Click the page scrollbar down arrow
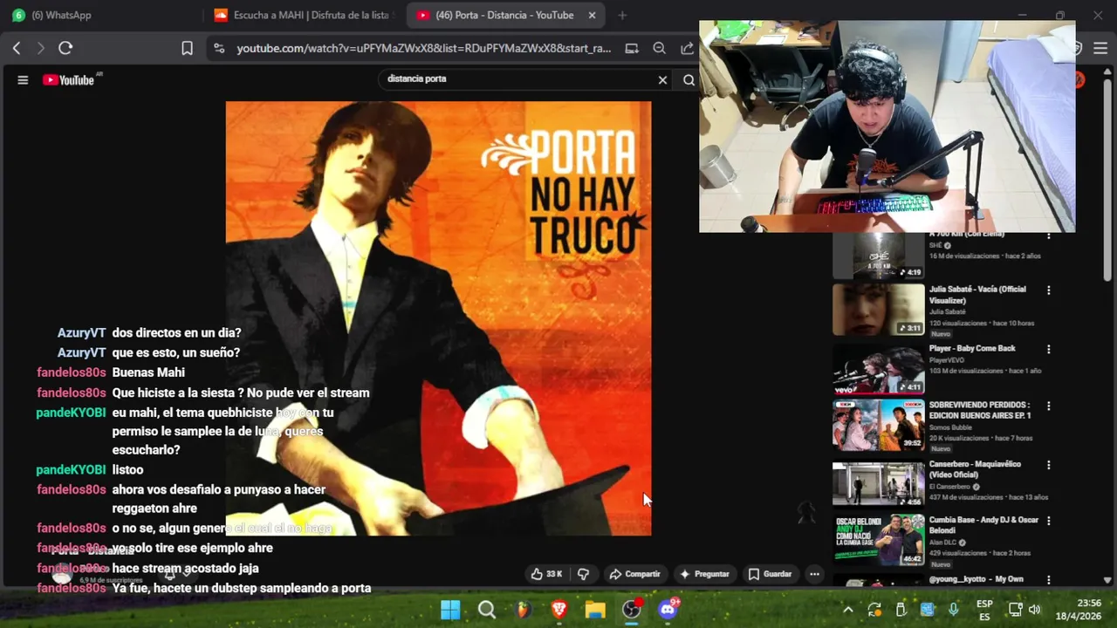 pyautogui.click(x=1107, y=580)
